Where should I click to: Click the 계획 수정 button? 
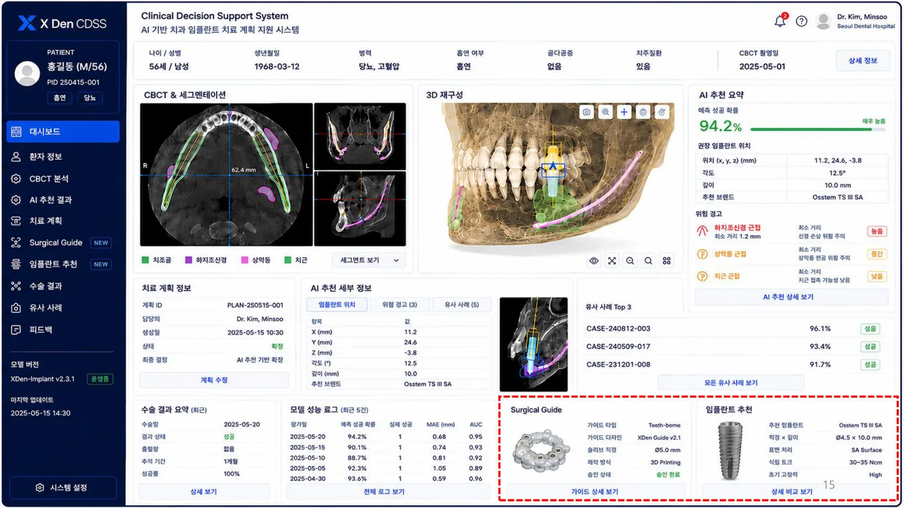[214, 380]
